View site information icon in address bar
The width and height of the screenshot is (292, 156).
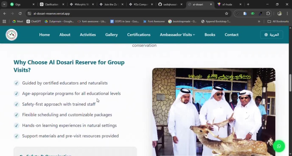pos(29,14)
